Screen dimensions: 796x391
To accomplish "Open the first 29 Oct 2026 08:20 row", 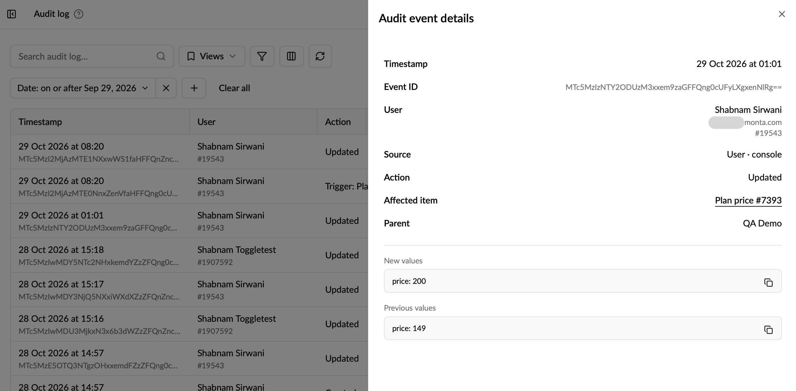I will click(x=189, y=152).
